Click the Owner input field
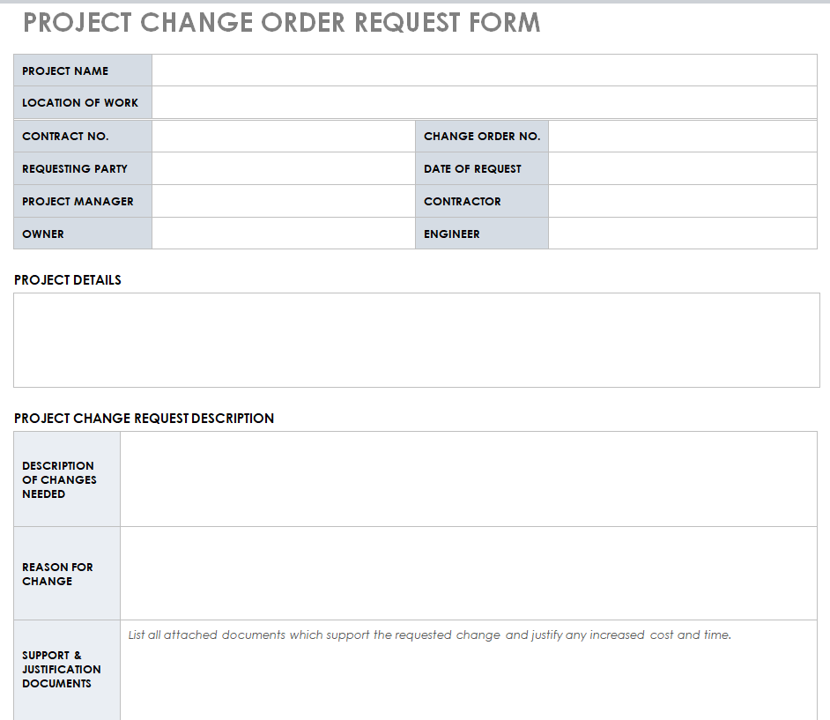This screenshot has width=830, height=720. [283, 234]
